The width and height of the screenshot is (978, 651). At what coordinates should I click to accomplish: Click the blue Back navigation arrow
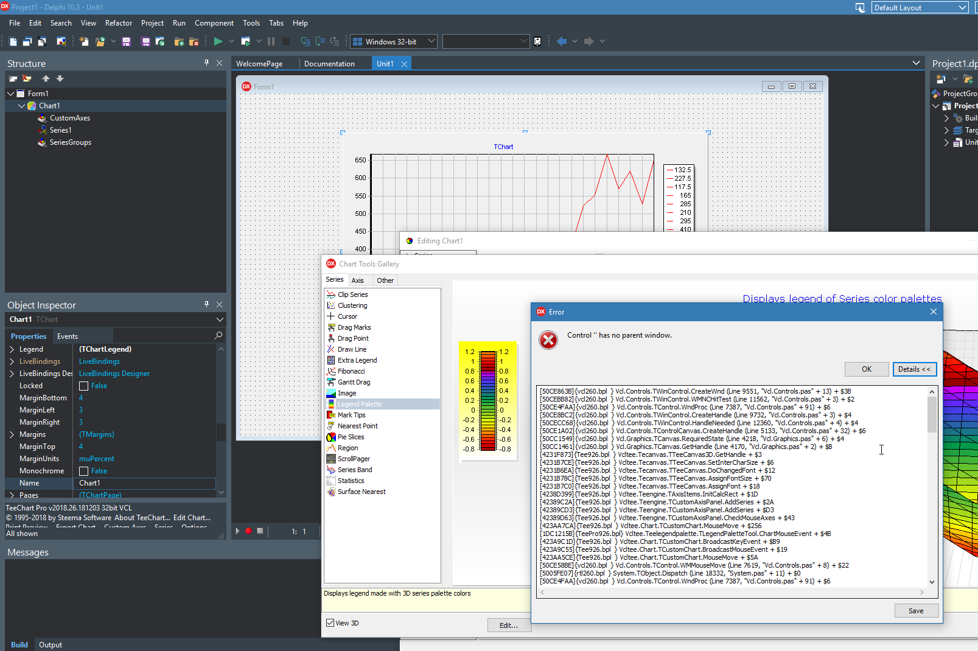tap(562, 41)
